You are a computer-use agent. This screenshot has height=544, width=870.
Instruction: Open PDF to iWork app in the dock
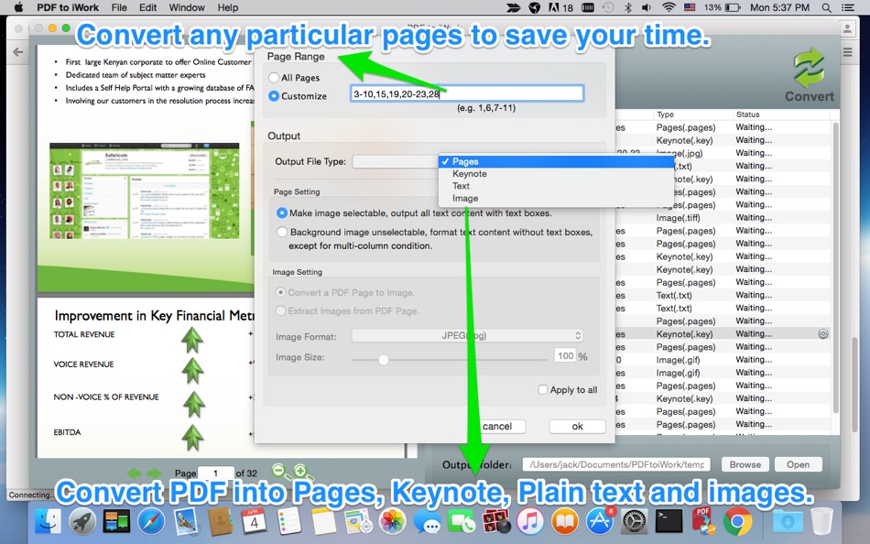702,522
